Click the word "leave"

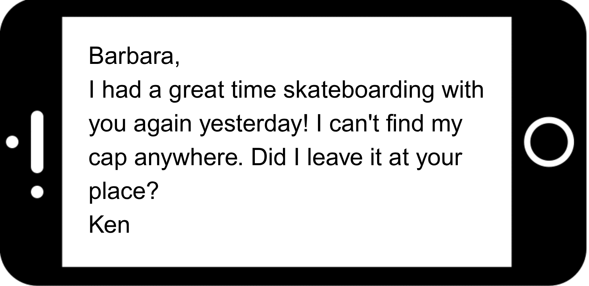[x=334, y=158]
